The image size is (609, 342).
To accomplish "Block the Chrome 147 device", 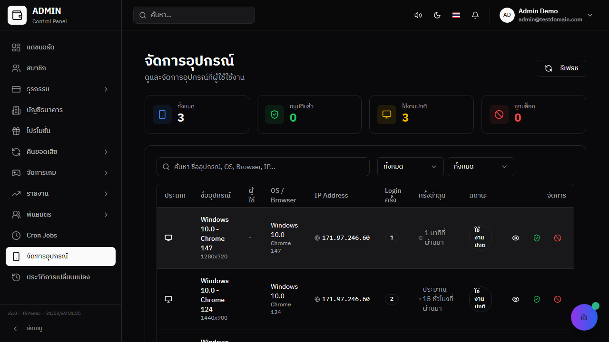I will pos(558,238).
